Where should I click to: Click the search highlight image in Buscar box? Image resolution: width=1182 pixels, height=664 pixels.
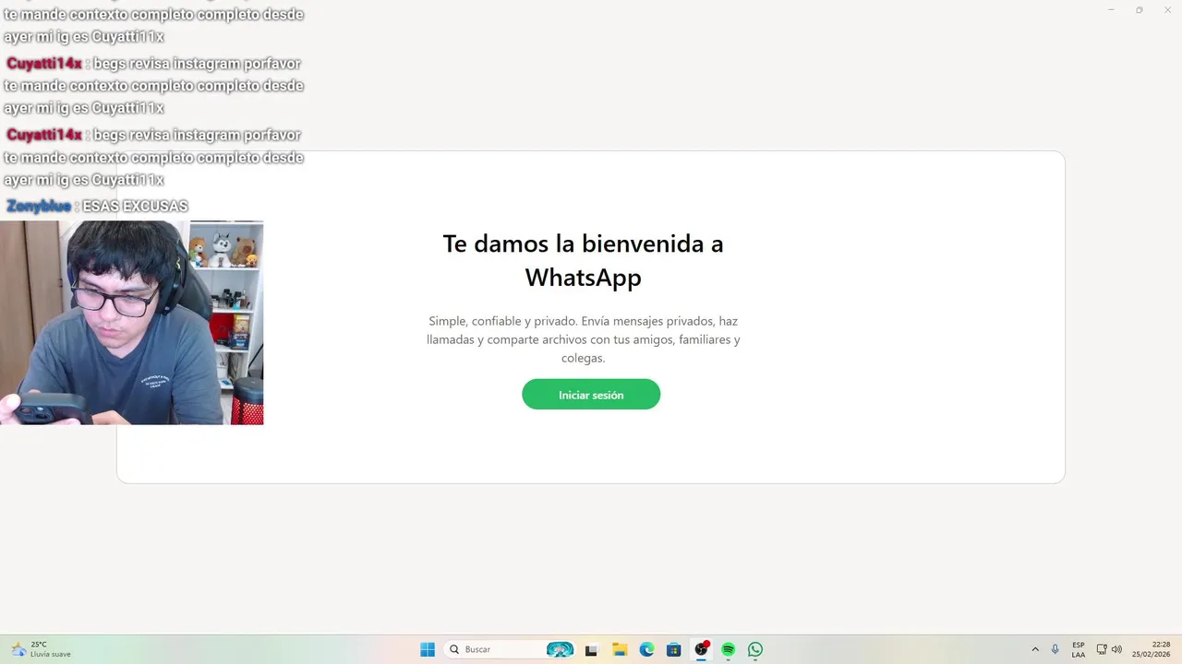click(560, 649)
